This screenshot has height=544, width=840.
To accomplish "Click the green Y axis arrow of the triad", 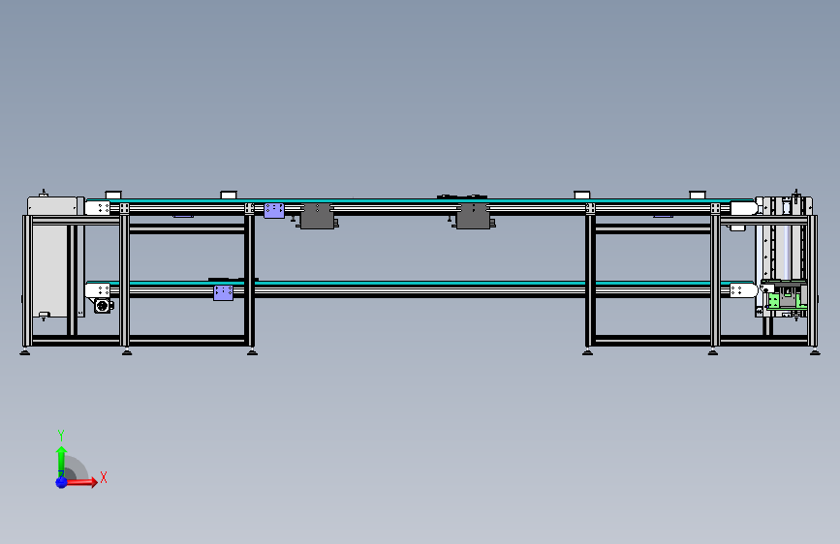I will tap(62, 461).
